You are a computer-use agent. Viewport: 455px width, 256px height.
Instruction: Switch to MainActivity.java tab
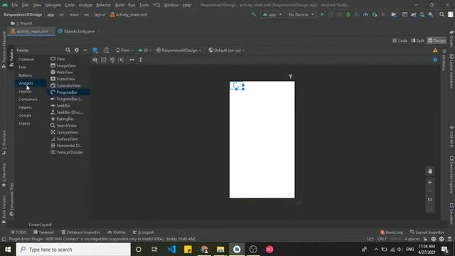coord(78,31)
